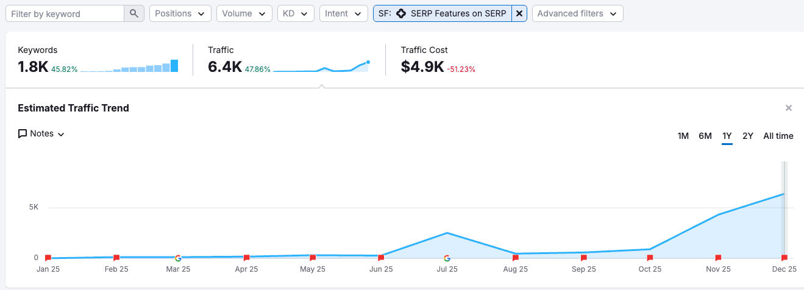Expand the KD filter dropdown
This screenshot has height=290, width=804.
[296, 13]
